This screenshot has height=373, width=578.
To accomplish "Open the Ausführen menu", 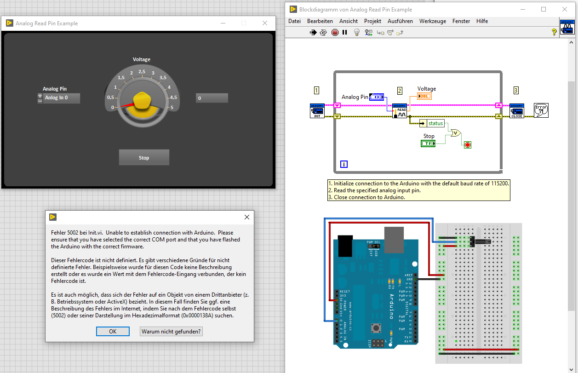I will 400,21.
